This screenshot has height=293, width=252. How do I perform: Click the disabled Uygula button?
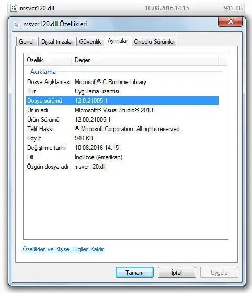(x=219, y=273)
